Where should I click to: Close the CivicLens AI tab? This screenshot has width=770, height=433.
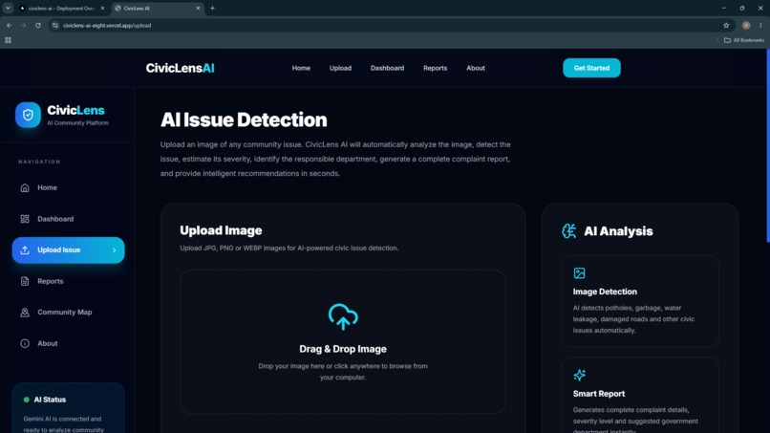(x=198, y=8)
